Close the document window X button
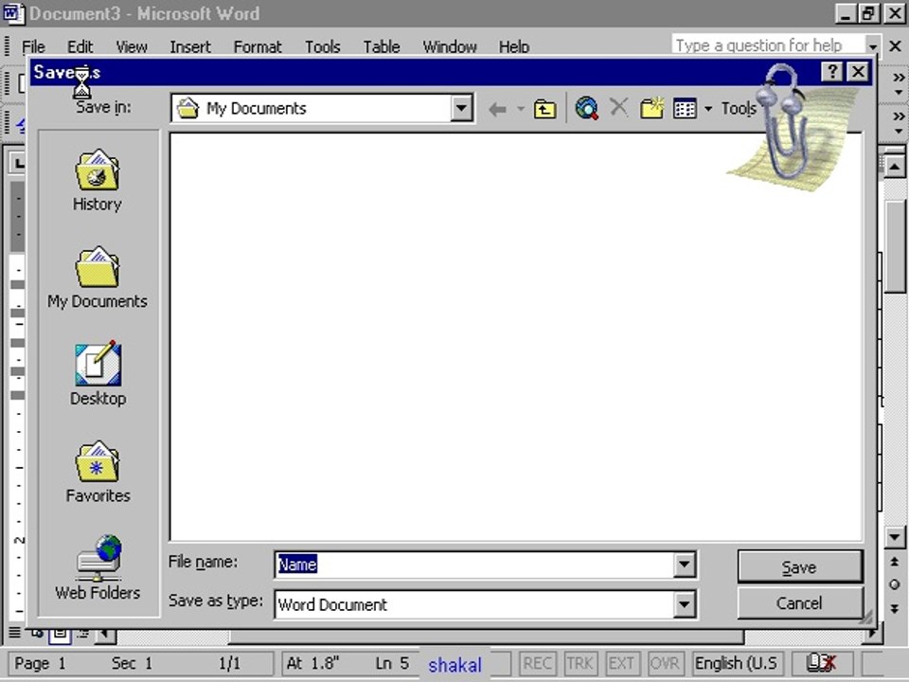The width and height of the screenshot is (909, 682). 895,45
